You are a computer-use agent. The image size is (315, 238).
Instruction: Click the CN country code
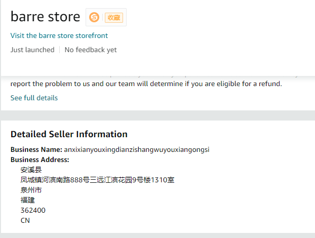pyautogui.click(x=25, y=220)
